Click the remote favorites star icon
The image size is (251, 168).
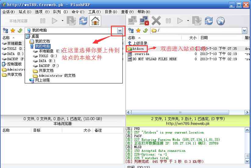tap(138, 31)
